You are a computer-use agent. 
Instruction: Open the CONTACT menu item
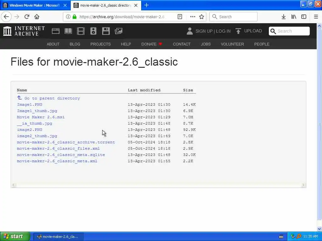click(181, 44)
